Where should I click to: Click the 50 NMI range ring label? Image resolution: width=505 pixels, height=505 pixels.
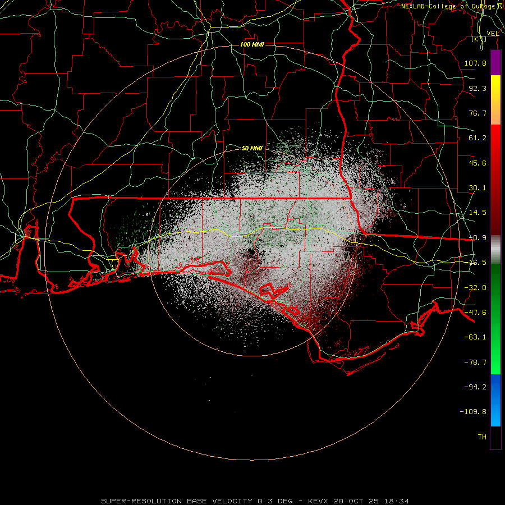252,148
